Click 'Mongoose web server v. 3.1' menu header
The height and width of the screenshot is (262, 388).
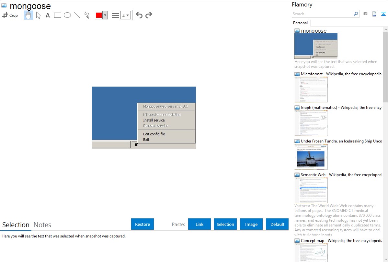click(x=165, y=106)
